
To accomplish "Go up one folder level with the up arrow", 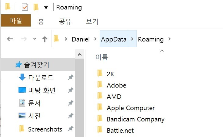I will 45,39.
